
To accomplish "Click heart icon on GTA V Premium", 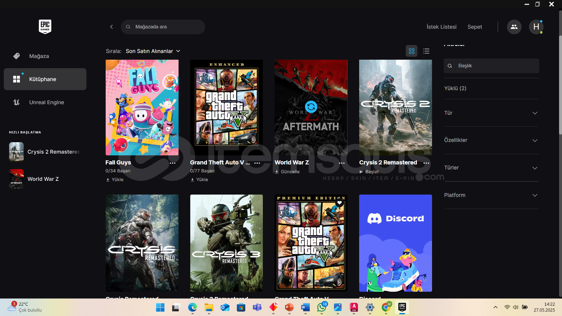I will pyautogui.click(x=340, y=202).
